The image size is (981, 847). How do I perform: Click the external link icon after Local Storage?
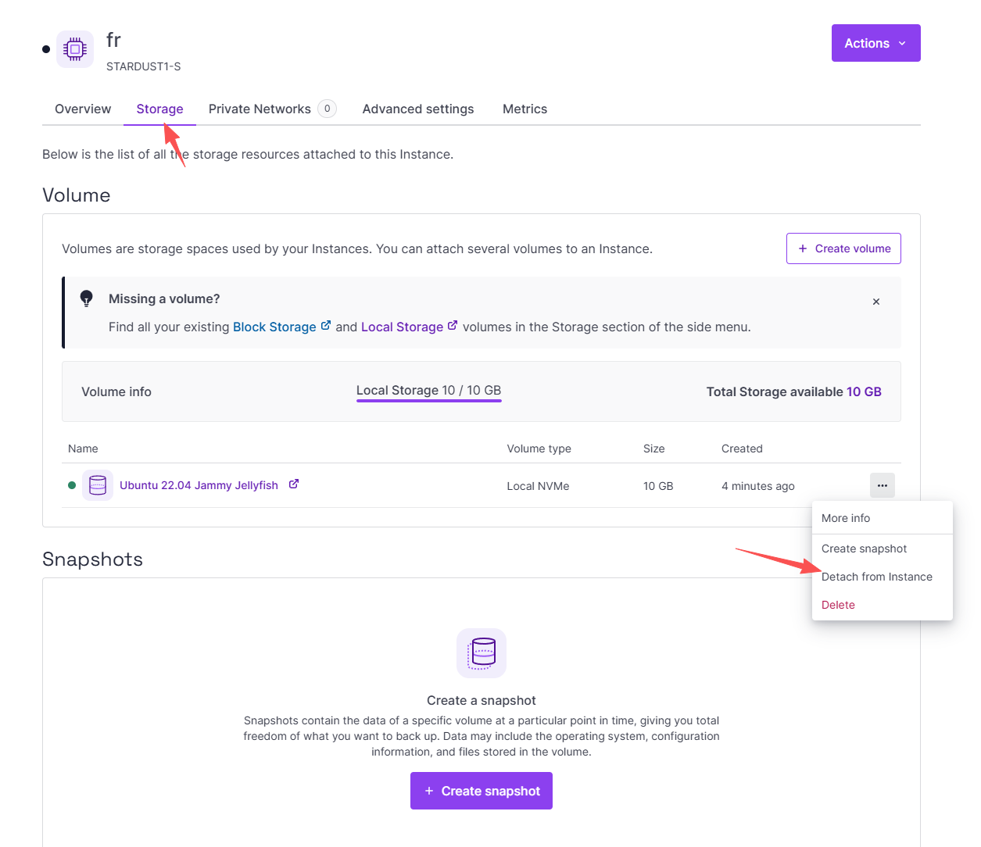pyautogui.click(x=453, y=326)
